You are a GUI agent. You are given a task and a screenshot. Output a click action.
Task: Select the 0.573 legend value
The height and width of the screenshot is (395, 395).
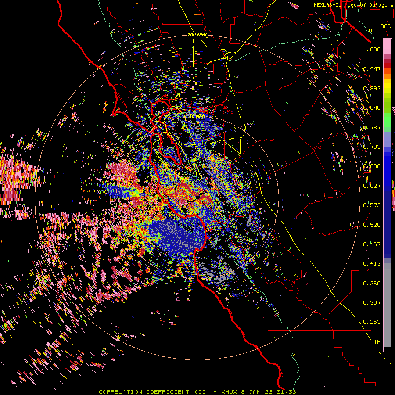372,205
